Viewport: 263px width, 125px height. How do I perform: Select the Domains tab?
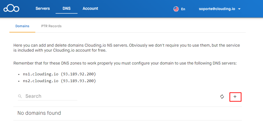point(22,26)
